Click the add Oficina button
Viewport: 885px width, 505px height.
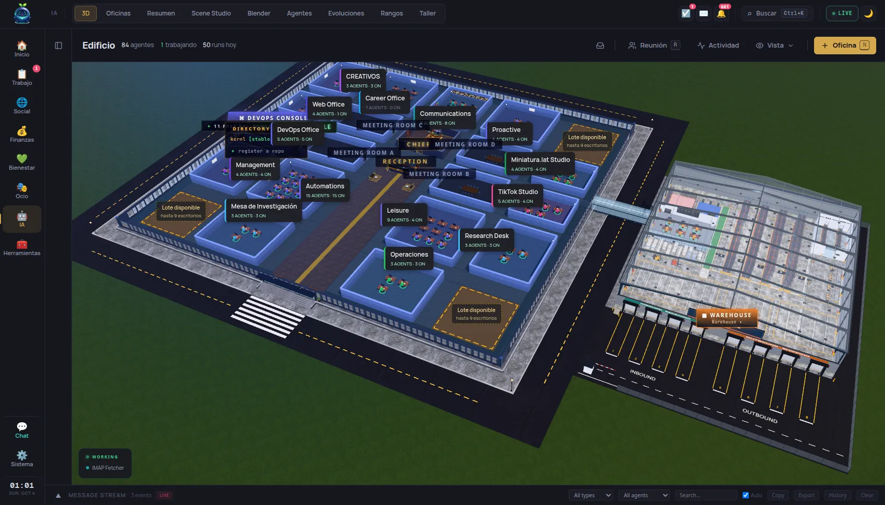click(845, 46)
